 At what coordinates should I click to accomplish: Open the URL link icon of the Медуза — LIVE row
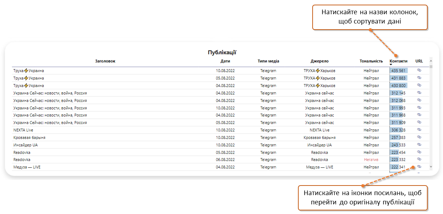click(419, 167)
